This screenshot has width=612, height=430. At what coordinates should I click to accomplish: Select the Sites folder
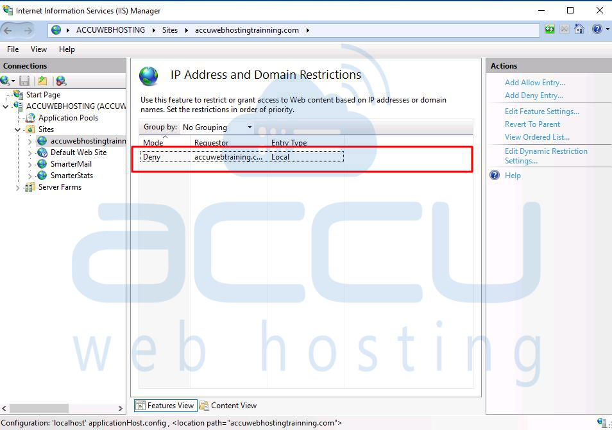[x=46, y=129]
